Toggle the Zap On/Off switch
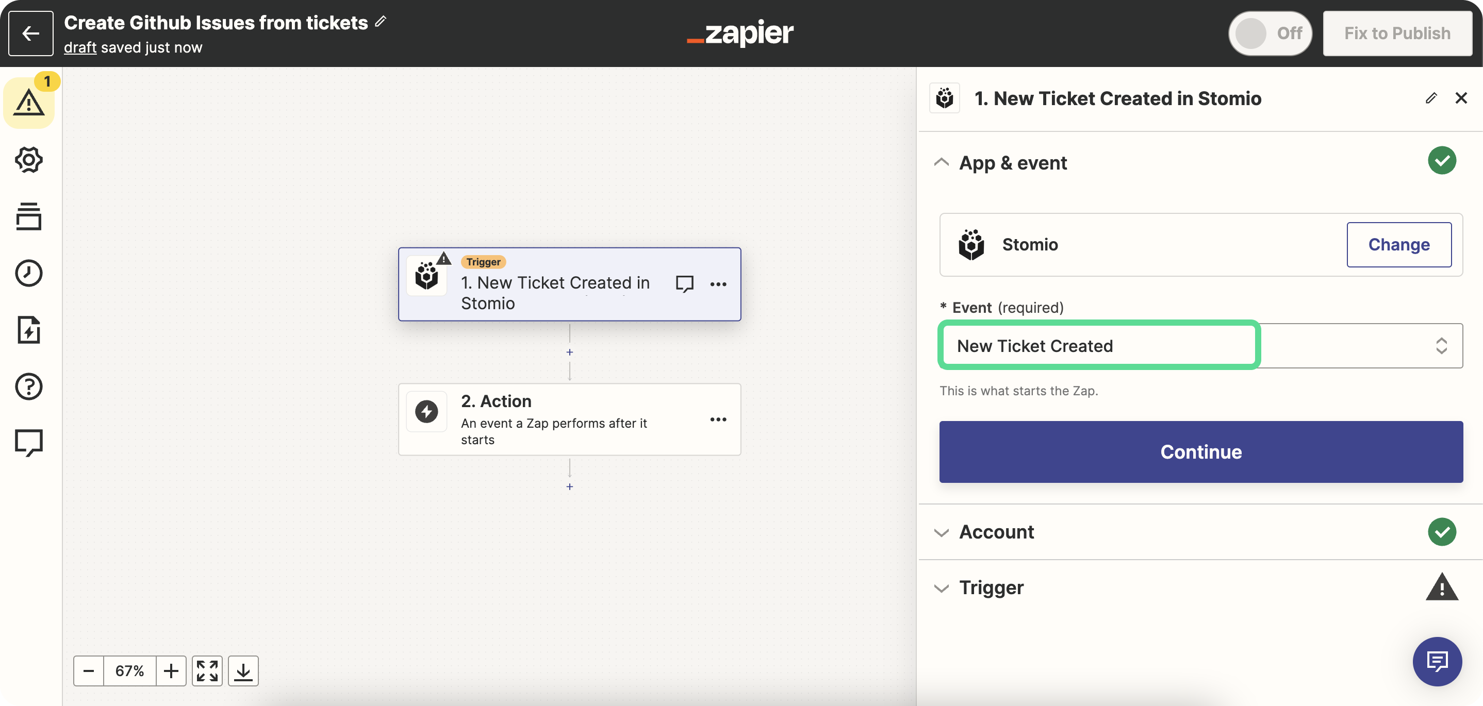The image size is (1483, 706). pyautogui.click(x=1270, y=33)
